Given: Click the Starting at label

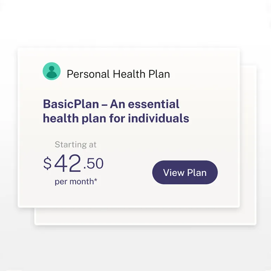Looking at the screenshot, I should (76, 145).
